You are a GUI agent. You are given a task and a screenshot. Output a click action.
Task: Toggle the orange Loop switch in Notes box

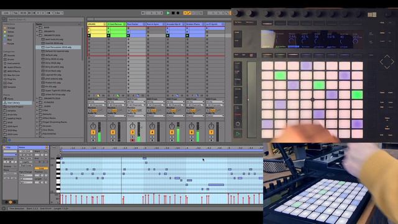(x=41, y=169)
